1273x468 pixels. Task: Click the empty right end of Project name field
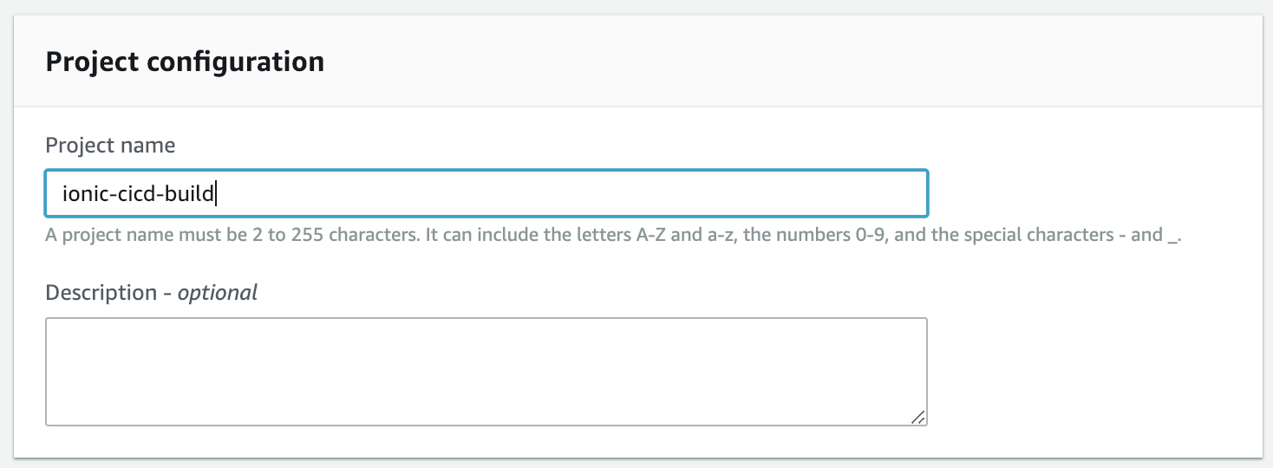click(780, 192)
